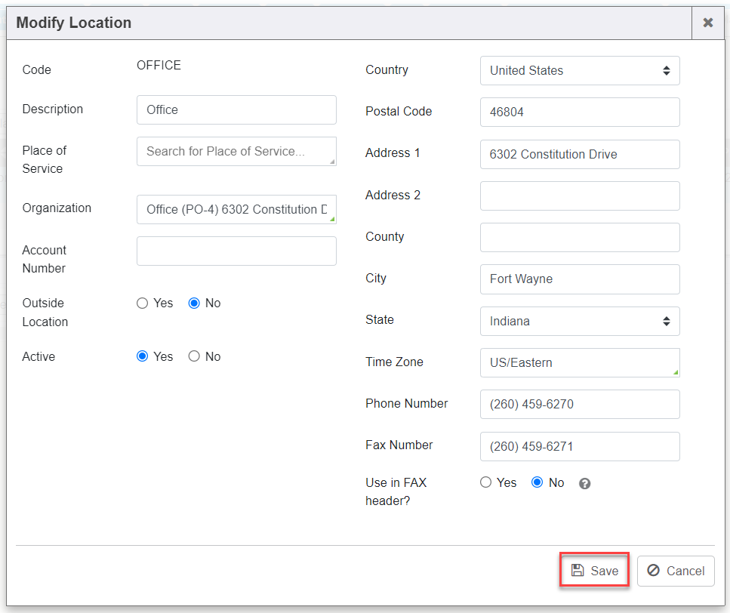Click the help question mark icon
The width and height of the screenshot is (730, 613).
point(584,483)
